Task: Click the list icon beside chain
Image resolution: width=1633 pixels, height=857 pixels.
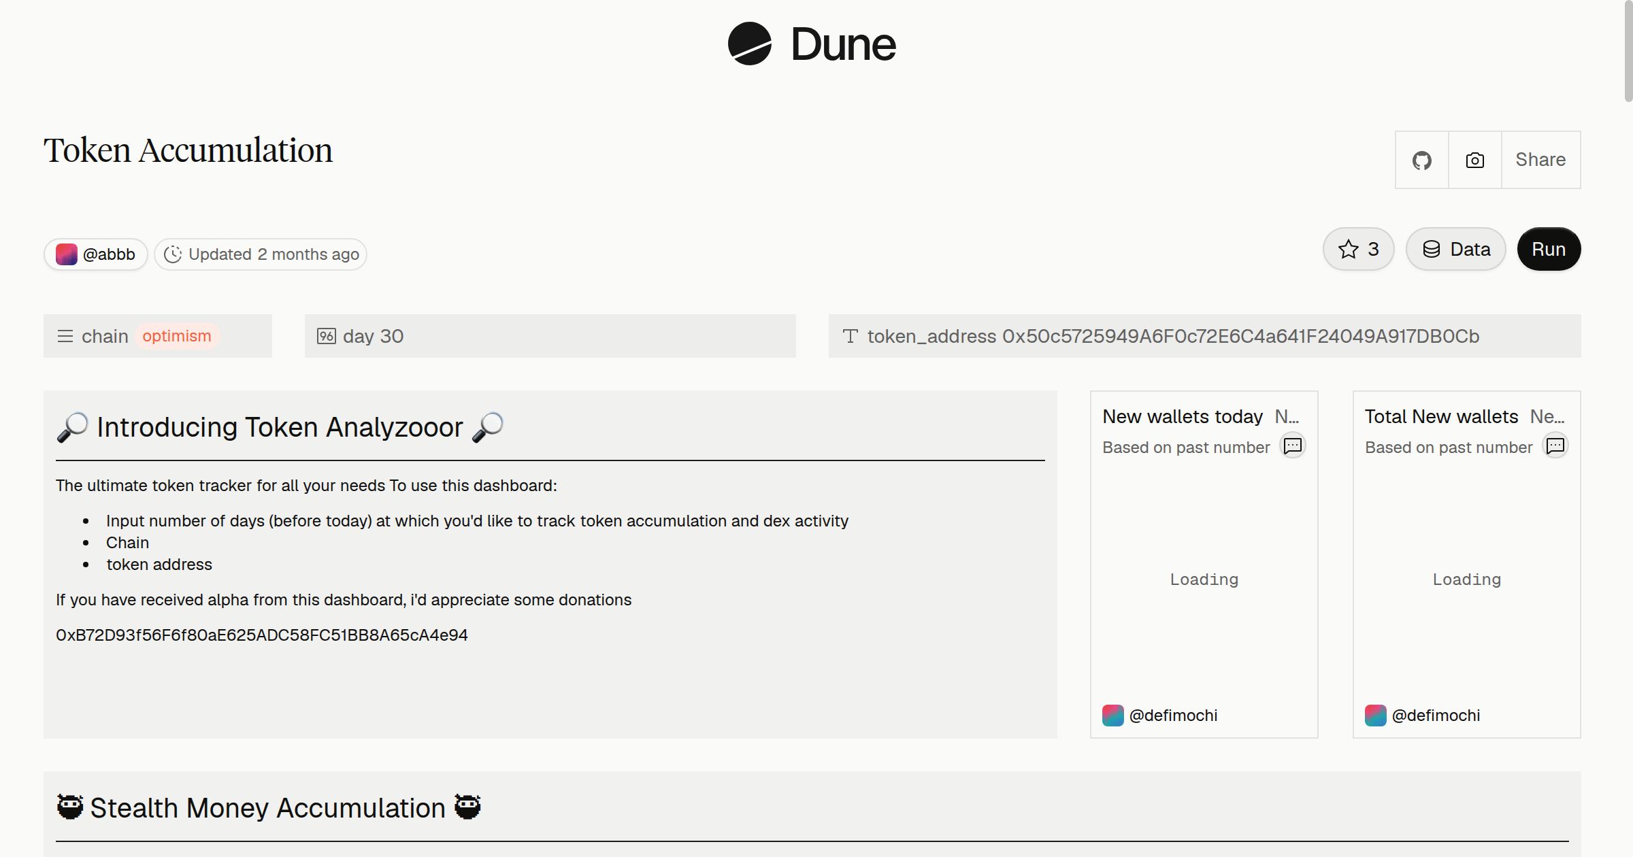Action: tap(65, 336)
